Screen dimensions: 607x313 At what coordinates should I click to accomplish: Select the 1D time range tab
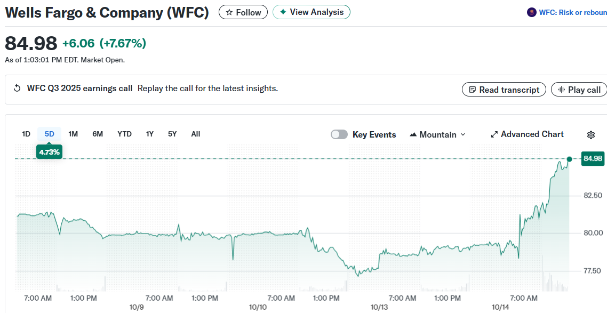(x=26, y=134)
